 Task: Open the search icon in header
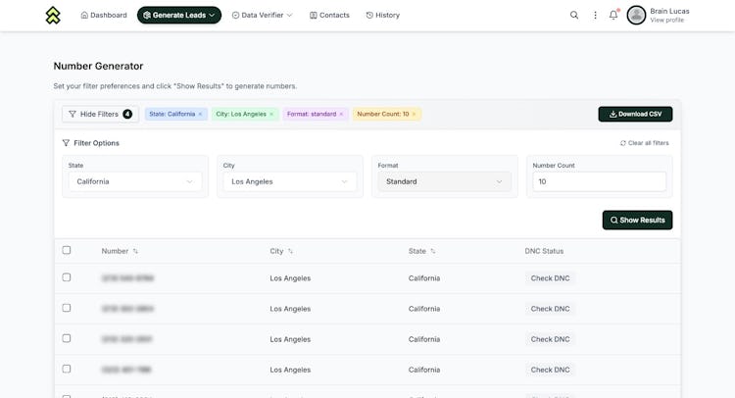click(574, 15)
